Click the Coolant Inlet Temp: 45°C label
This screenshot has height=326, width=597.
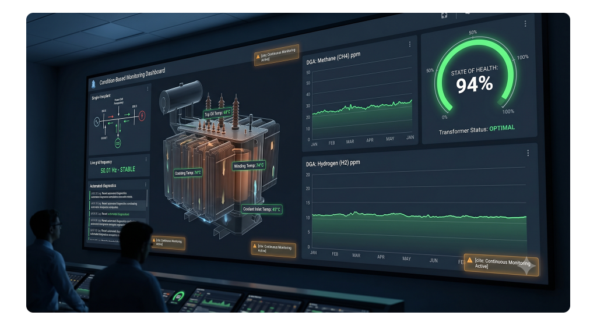[262, 209]
